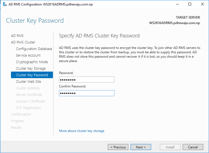Close the AD RMS Configuration window
Viewport: 209px width, 153px height.
pyautogui.click(x=202, y=4)
